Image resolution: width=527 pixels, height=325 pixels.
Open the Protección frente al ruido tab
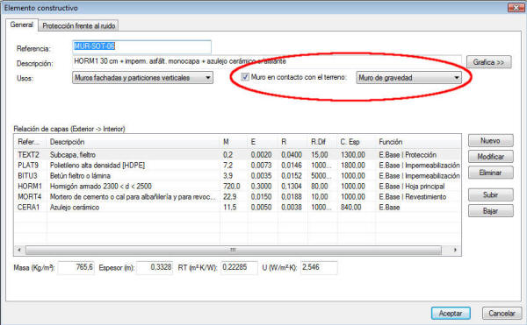pos(79,25)
